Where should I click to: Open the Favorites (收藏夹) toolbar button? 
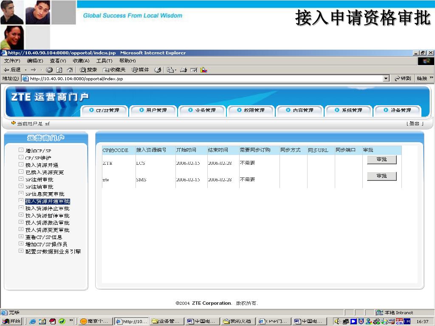point(114,70)
